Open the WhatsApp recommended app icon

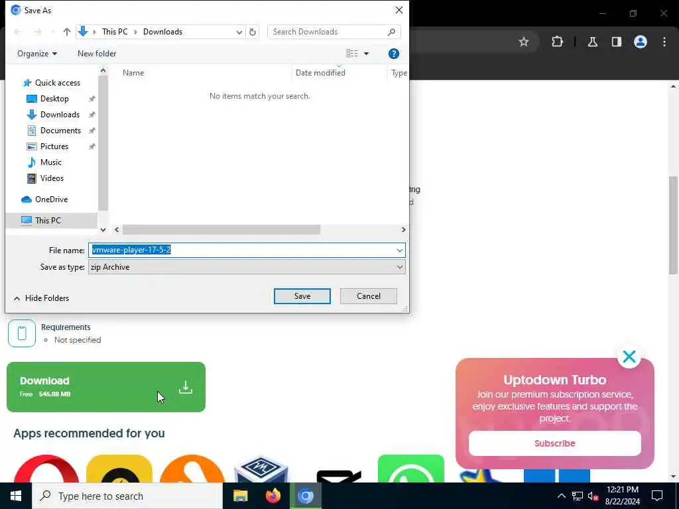click(411, 469)
